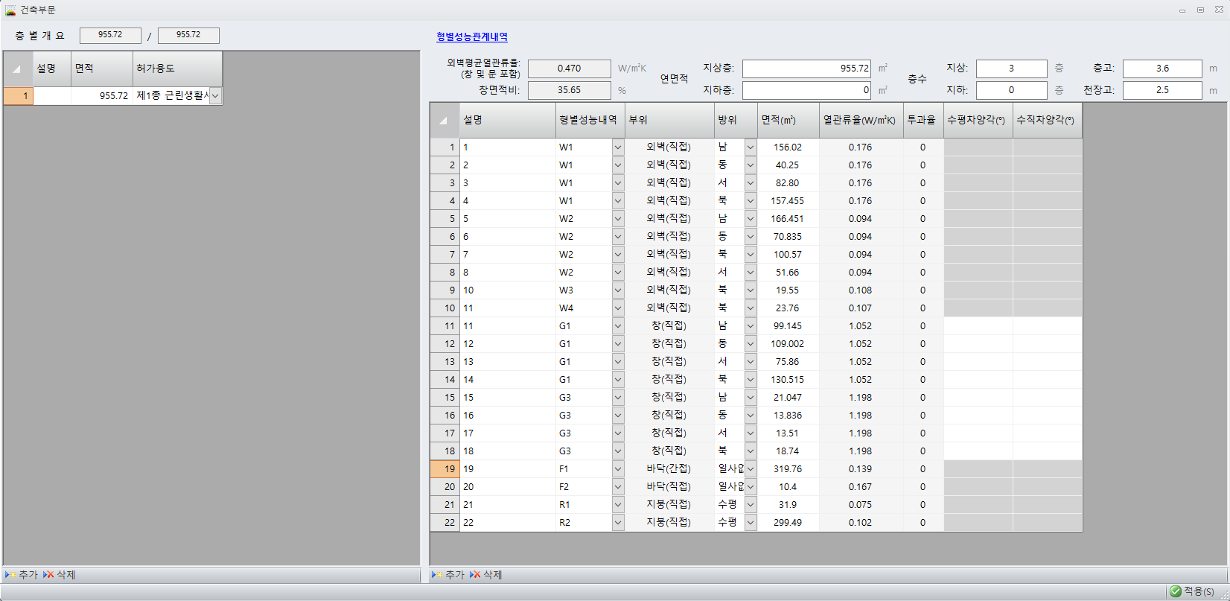
Task: Open the 형별성능내역 dropdown for R2 in row 22
Action: tap(617, 523)
